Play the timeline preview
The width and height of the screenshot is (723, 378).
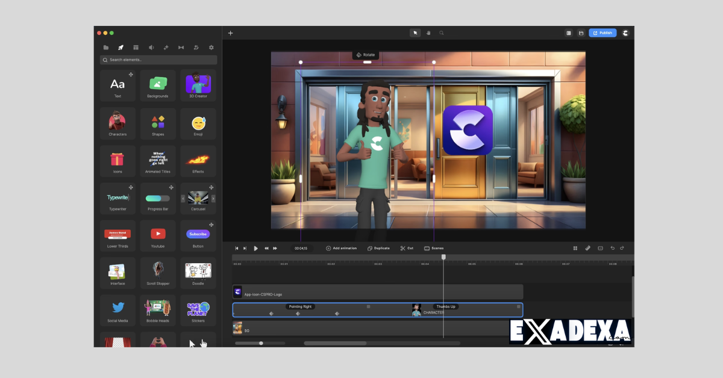pos(255,248)
